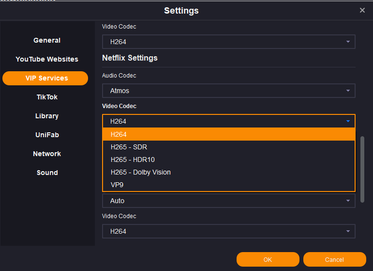This screenshot has height=271, width=373.
Task: Open the Sound settings tab
Action: coord(47,173)
